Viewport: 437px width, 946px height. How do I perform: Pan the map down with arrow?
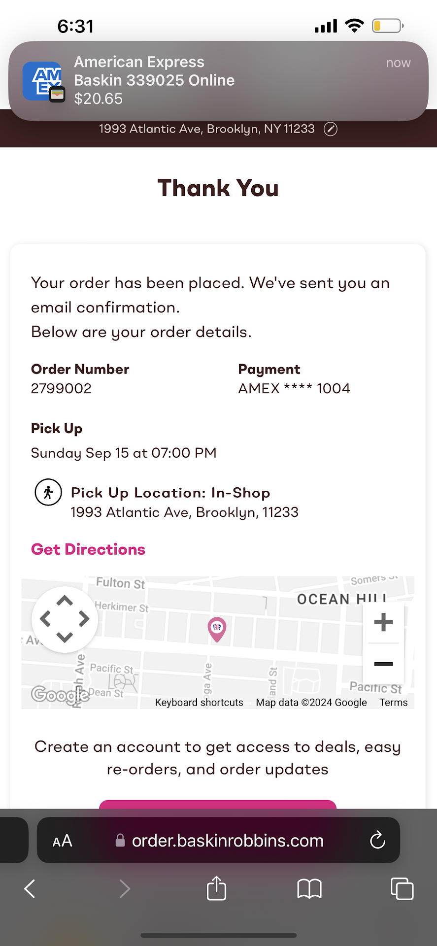tap(65, 637)
